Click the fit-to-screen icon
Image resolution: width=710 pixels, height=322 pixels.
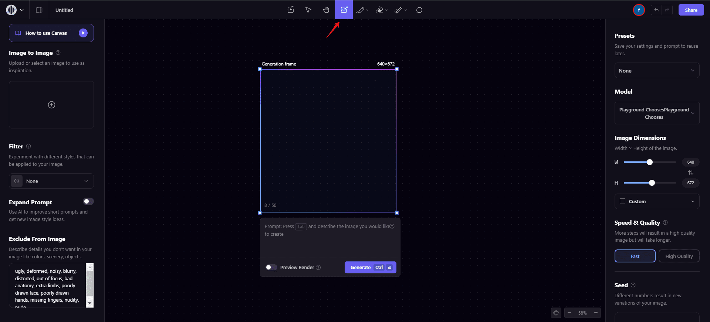pyautogui.click(x=556, y=313)
